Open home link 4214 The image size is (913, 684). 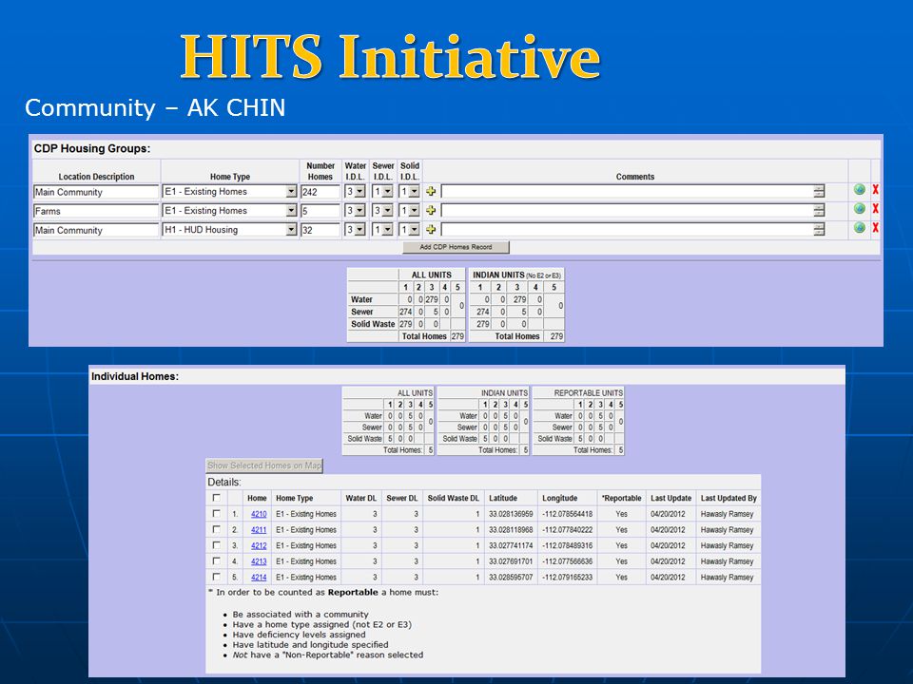click(x=259, y=577)
